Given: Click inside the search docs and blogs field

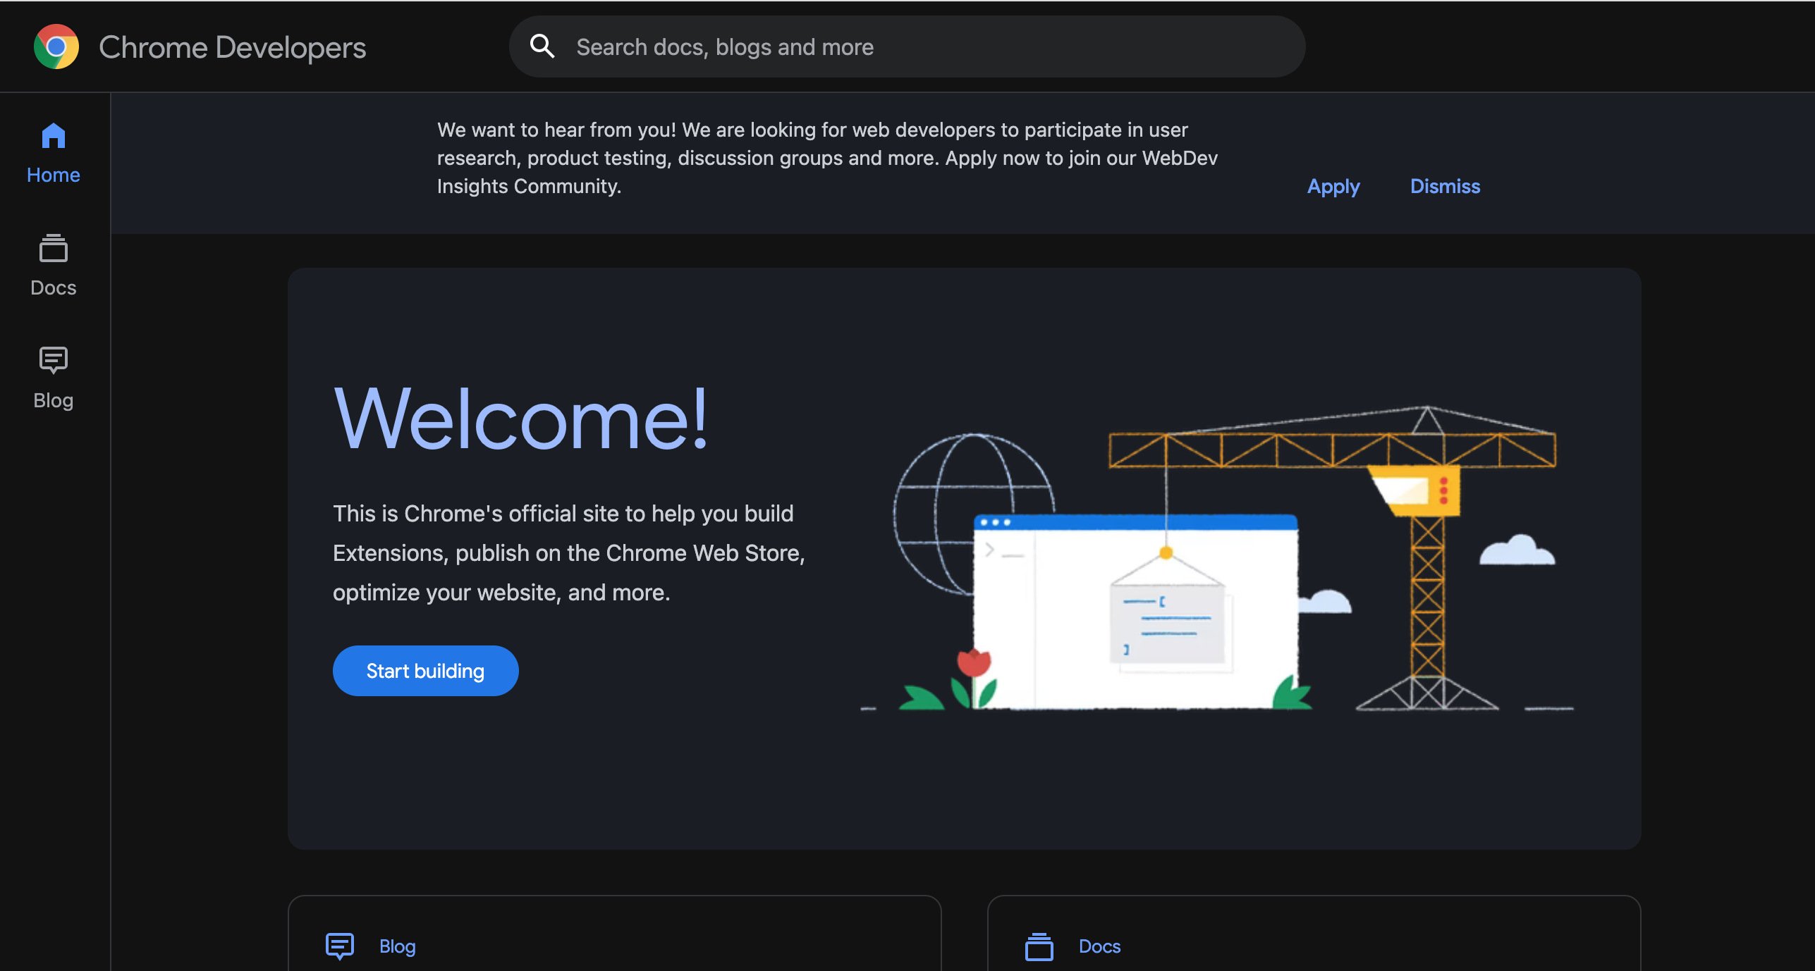Looking at the screenshot, I should pyautogui.click(x=846, y=46).
